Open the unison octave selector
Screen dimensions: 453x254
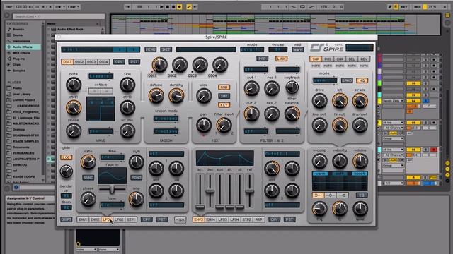pos(166,131)
